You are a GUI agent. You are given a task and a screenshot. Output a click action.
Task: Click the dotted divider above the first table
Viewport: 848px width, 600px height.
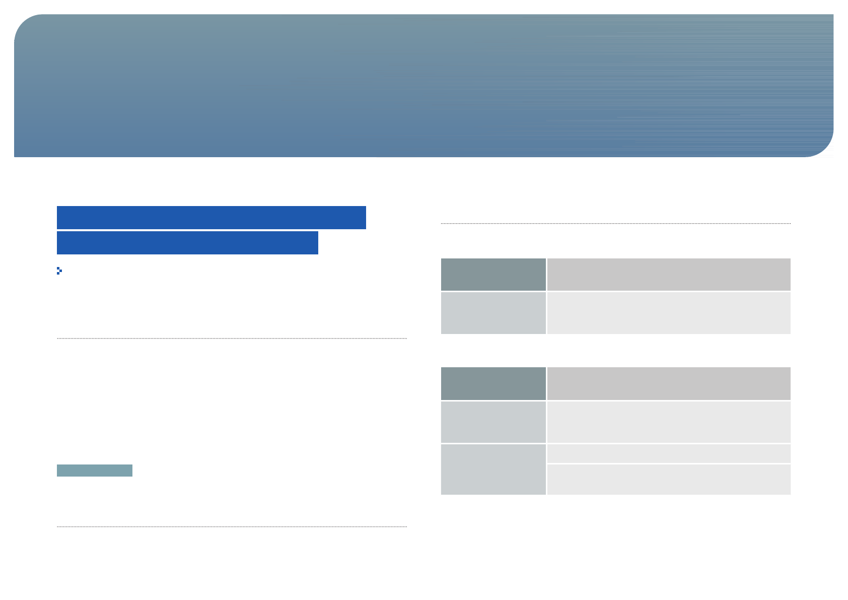point(616,223)
